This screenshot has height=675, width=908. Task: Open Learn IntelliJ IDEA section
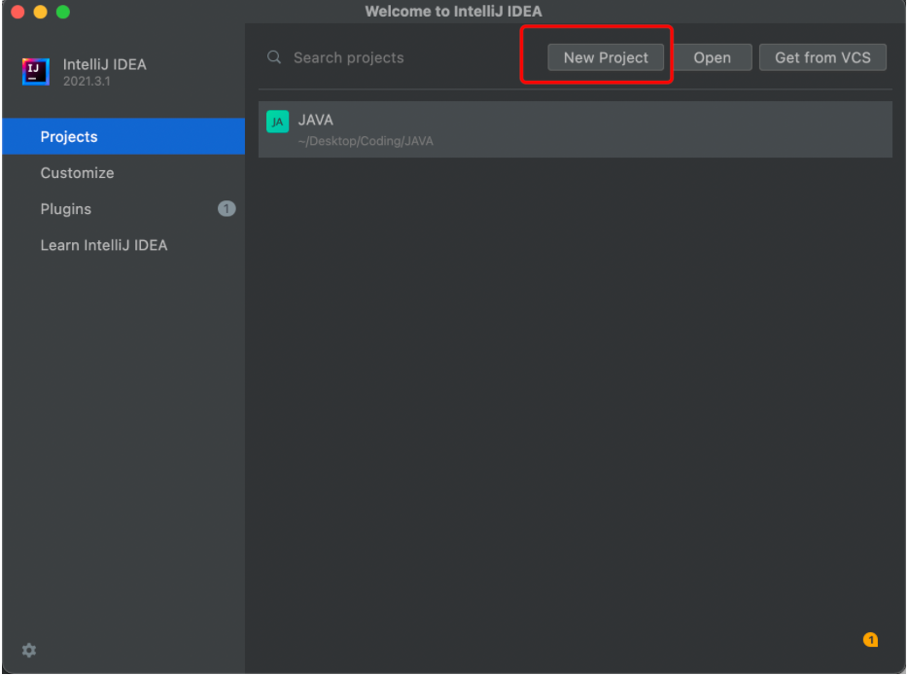pyautogui.click(x=123, y=245)
